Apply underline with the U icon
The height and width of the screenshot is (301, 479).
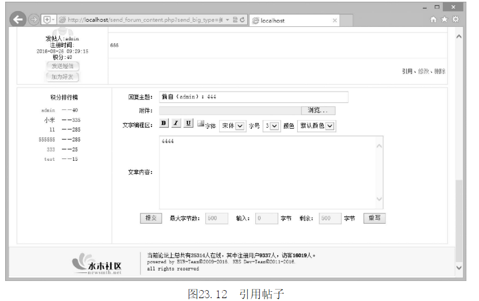pos(188,124)
